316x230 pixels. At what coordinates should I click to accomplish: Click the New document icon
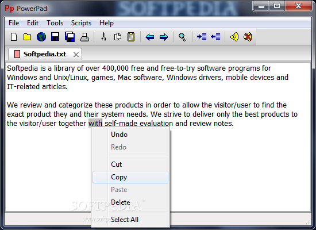click(14, 37)
